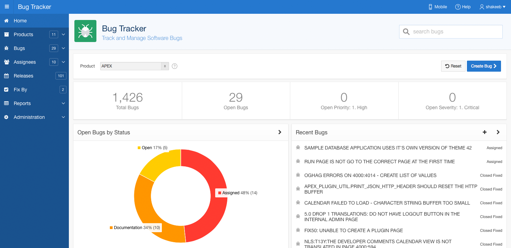Open the Product select list
The width and height of the screenshot is (511, 248).
coord(134,66)
